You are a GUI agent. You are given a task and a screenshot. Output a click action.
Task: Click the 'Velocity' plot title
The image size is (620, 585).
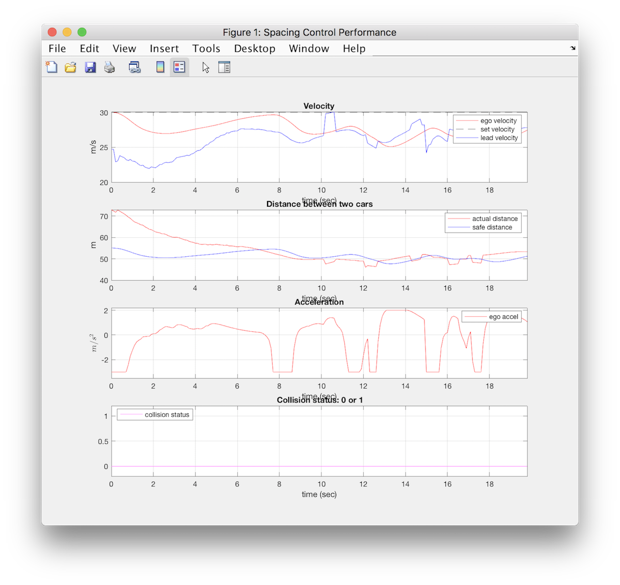click(x=319, y=106)
